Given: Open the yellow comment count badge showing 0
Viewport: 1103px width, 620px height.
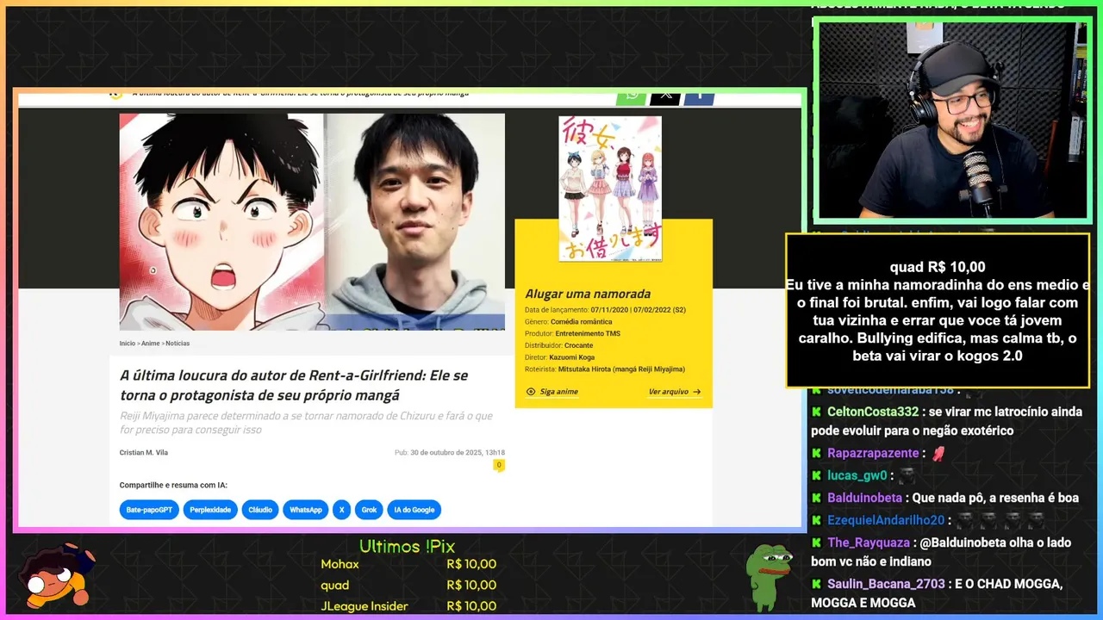Looking at the screenshot, I should pyautogui.click(x=498, y=465).
